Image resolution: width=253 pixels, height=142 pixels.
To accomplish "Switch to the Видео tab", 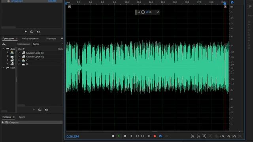I will coord(22,117).
